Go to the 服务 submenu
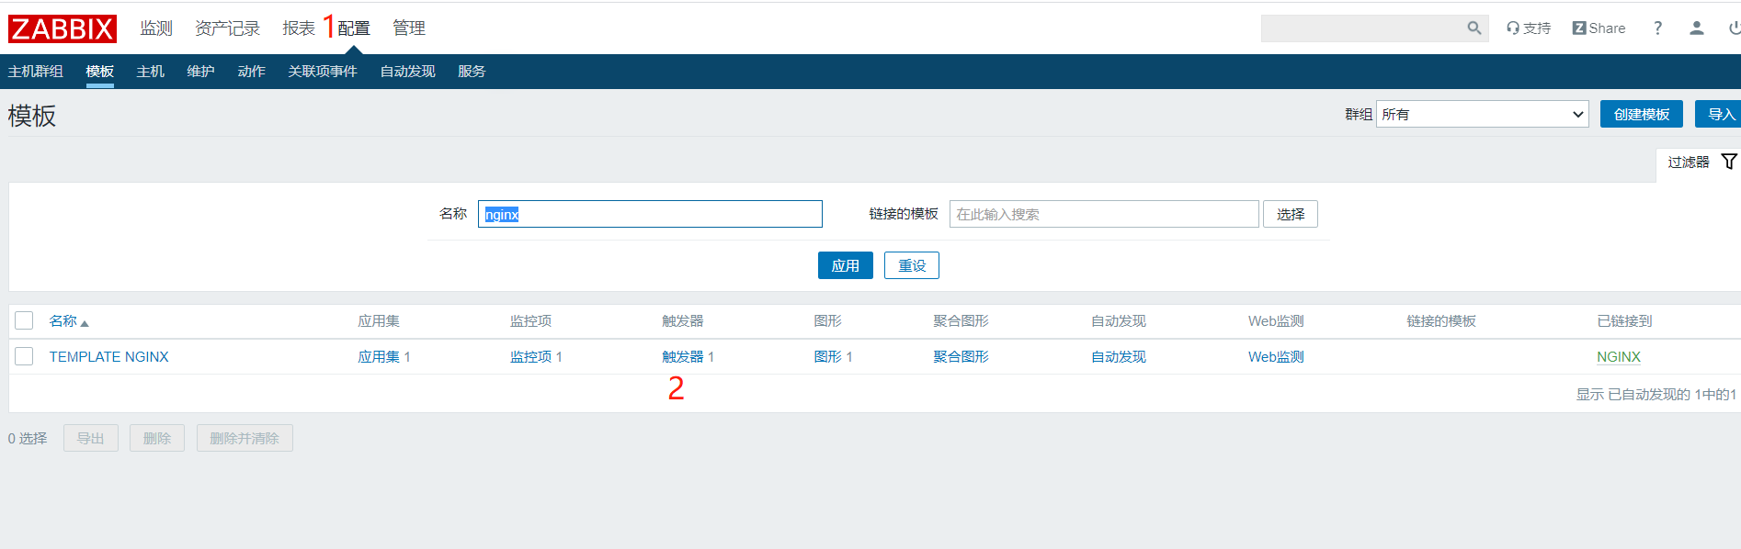 pyautogui.click(x=472, y=72)
